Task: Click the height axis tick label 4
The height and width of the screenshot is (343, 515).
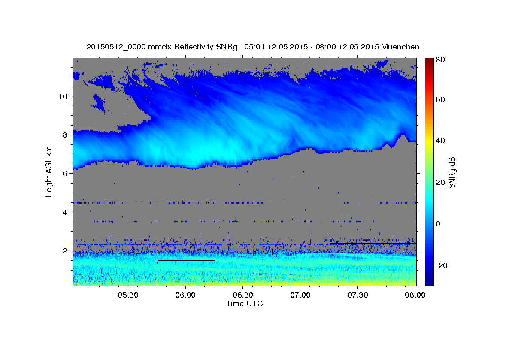Action: (65, 212)
